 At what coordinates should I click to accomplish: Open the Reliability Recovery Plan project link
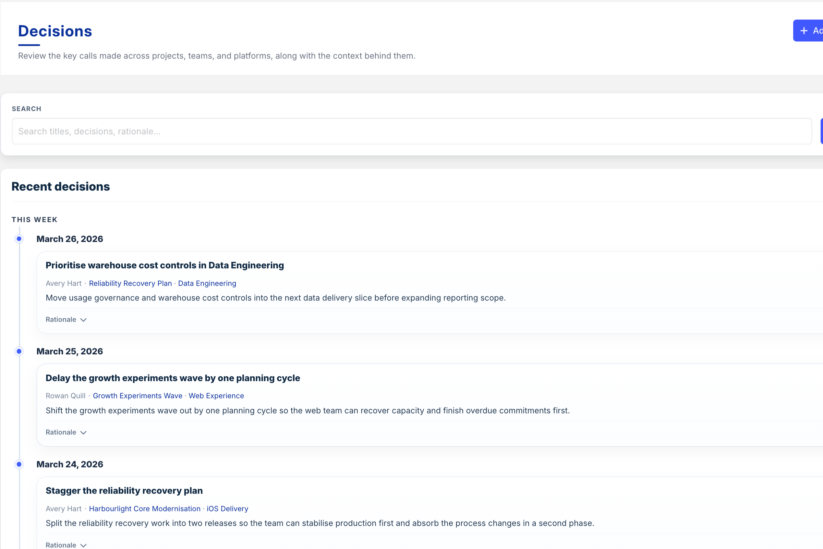pos(130,283)
